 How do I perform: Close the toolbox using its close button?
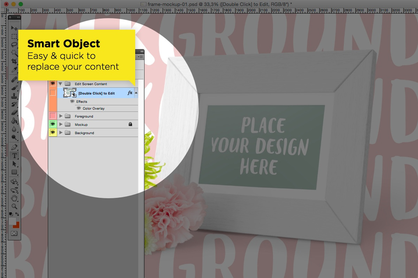click(x=10, y=17)
